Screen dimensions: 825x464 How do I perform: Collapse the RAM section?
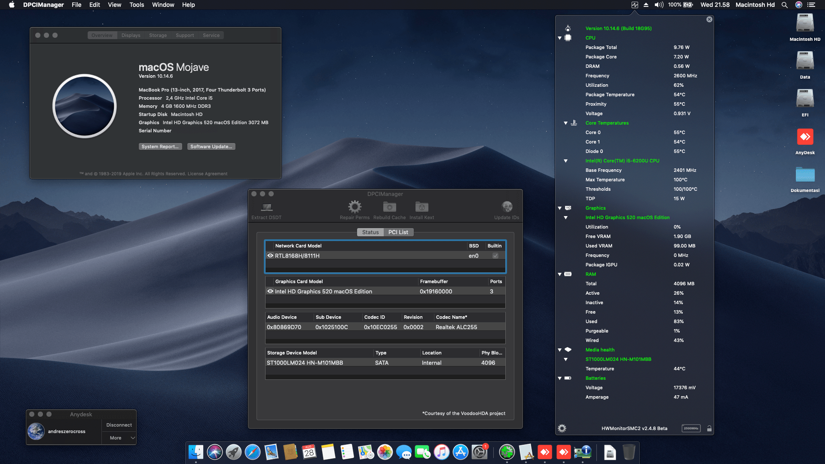click(x=560, y=274)
